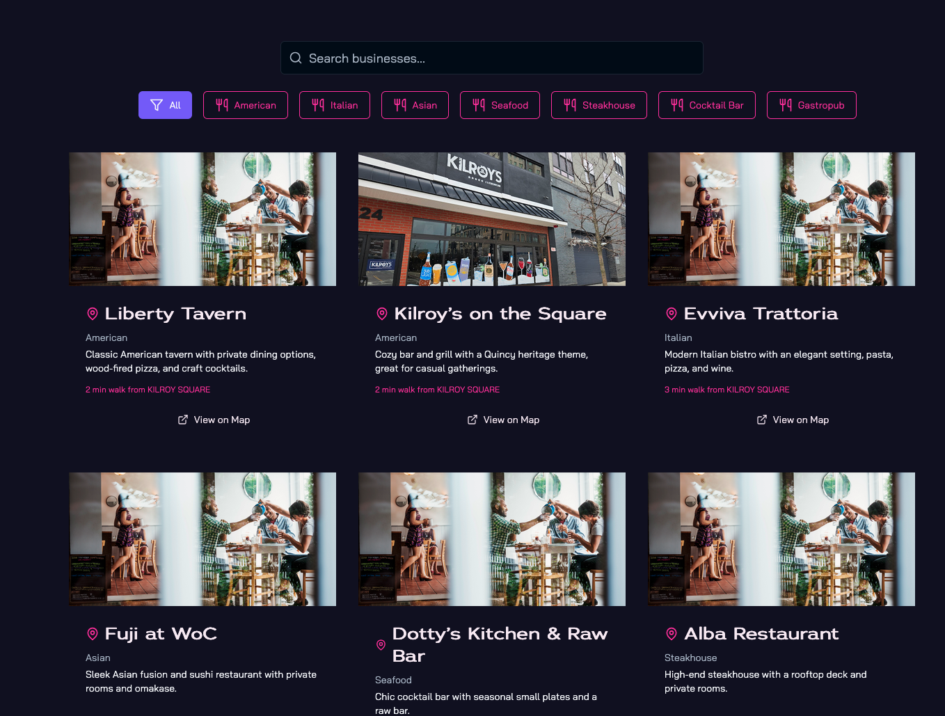Toggle the Italian category filter
Image resolution: width=945 pixels, height=716 pixels.
click(334, 105)
